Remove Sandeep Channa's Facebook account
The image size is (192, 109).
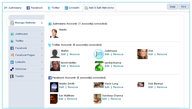point(116,99)
